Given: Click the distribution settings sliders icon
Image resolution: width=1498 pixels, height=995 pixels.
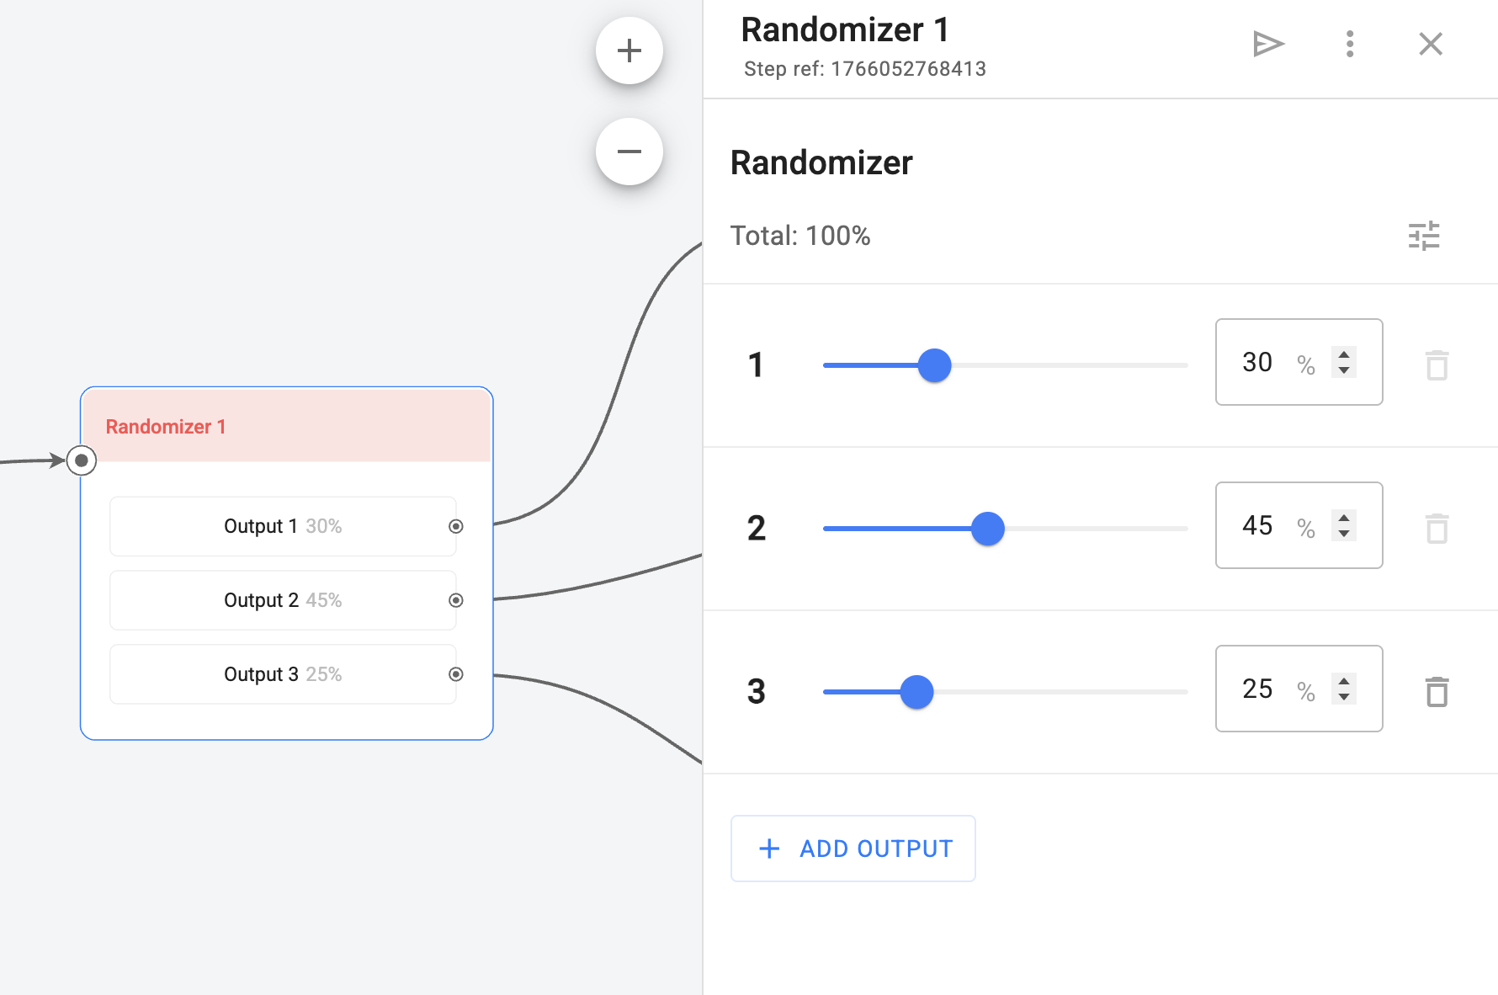Looking at the screenshot, I should click(1424, 236).
